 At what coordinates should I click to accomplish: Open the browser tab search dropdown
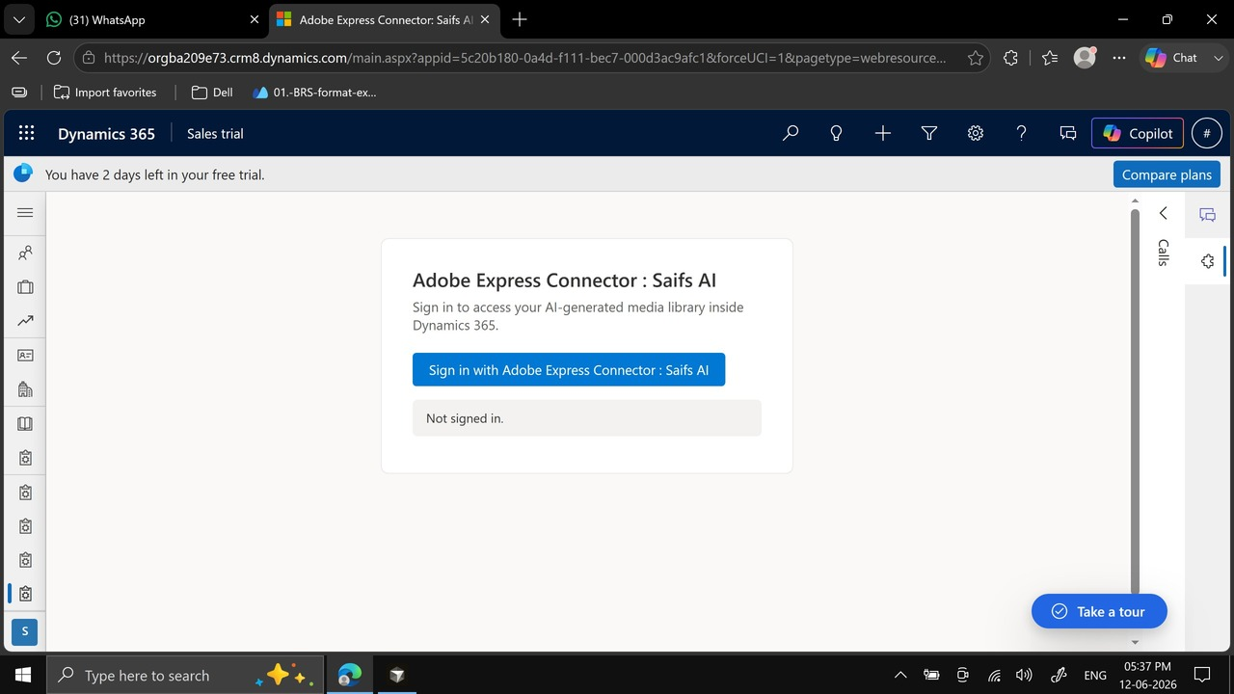18,19
